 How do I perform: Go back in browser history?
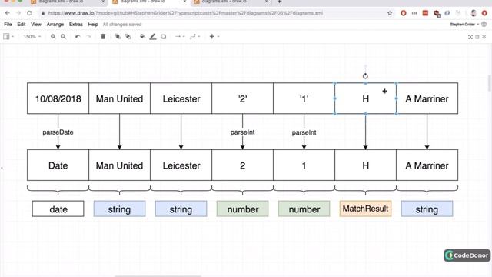tap(8, 13)
